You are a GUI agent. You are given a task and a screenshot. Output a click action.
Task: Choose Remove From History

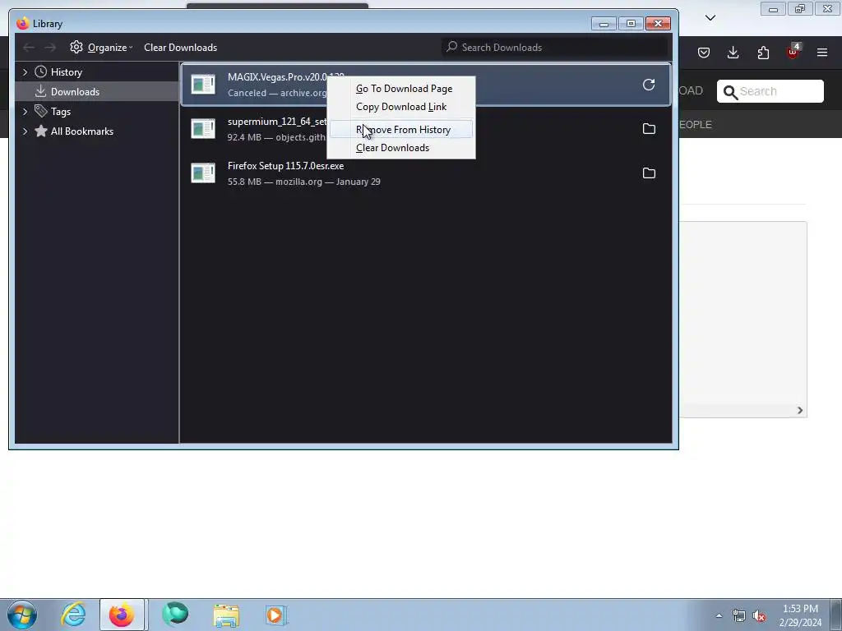401,129
